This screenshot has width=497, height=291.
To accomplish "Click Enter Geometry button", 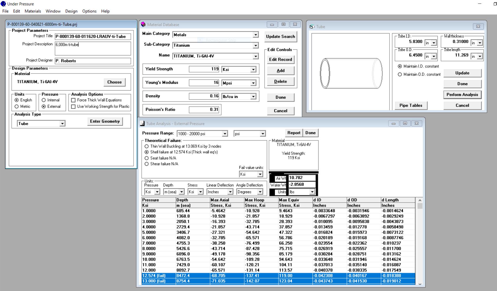I will [x=105, y=121].
